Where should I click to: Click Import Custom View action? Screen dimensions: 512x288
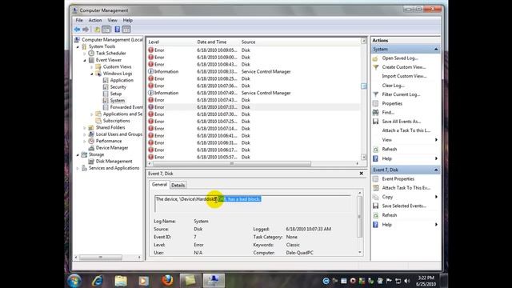pos(404,76)
